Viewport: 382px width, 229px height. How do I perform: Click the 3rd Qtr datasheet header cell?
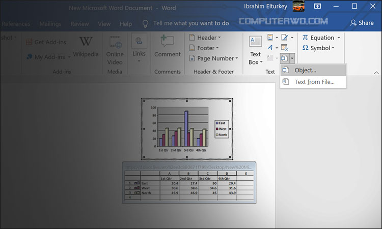coord(208,179)
